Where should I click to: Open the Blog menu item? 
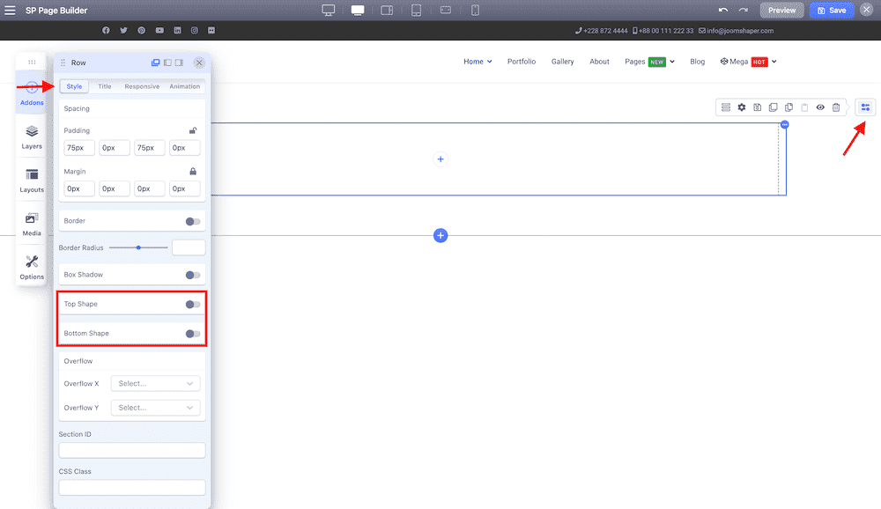[x=697, y=62]
